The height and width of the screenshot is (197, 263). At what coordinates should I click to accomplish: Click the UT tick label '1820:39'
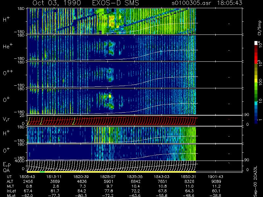tap(81, 177)
